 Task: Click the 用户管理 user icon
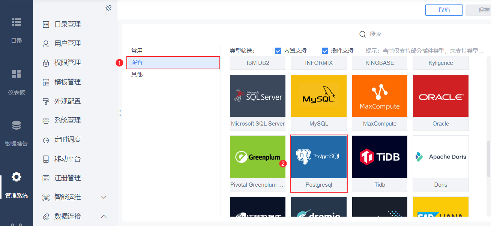tap(46, 44)
